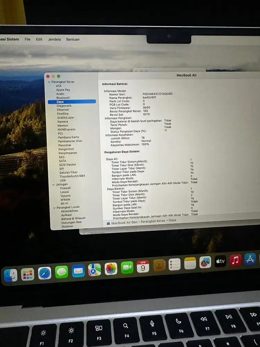Select Apple Pay in the sidebar
260x347 pixels.
tap(63, 90)
